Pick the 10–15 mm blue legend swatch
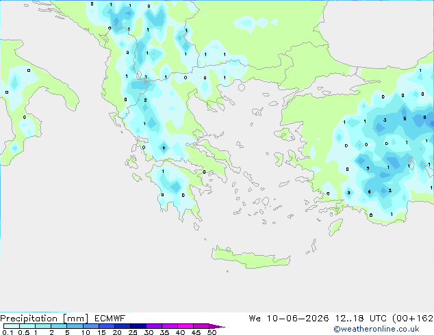The width and height of the screenshot is (434, 335). 90,326
